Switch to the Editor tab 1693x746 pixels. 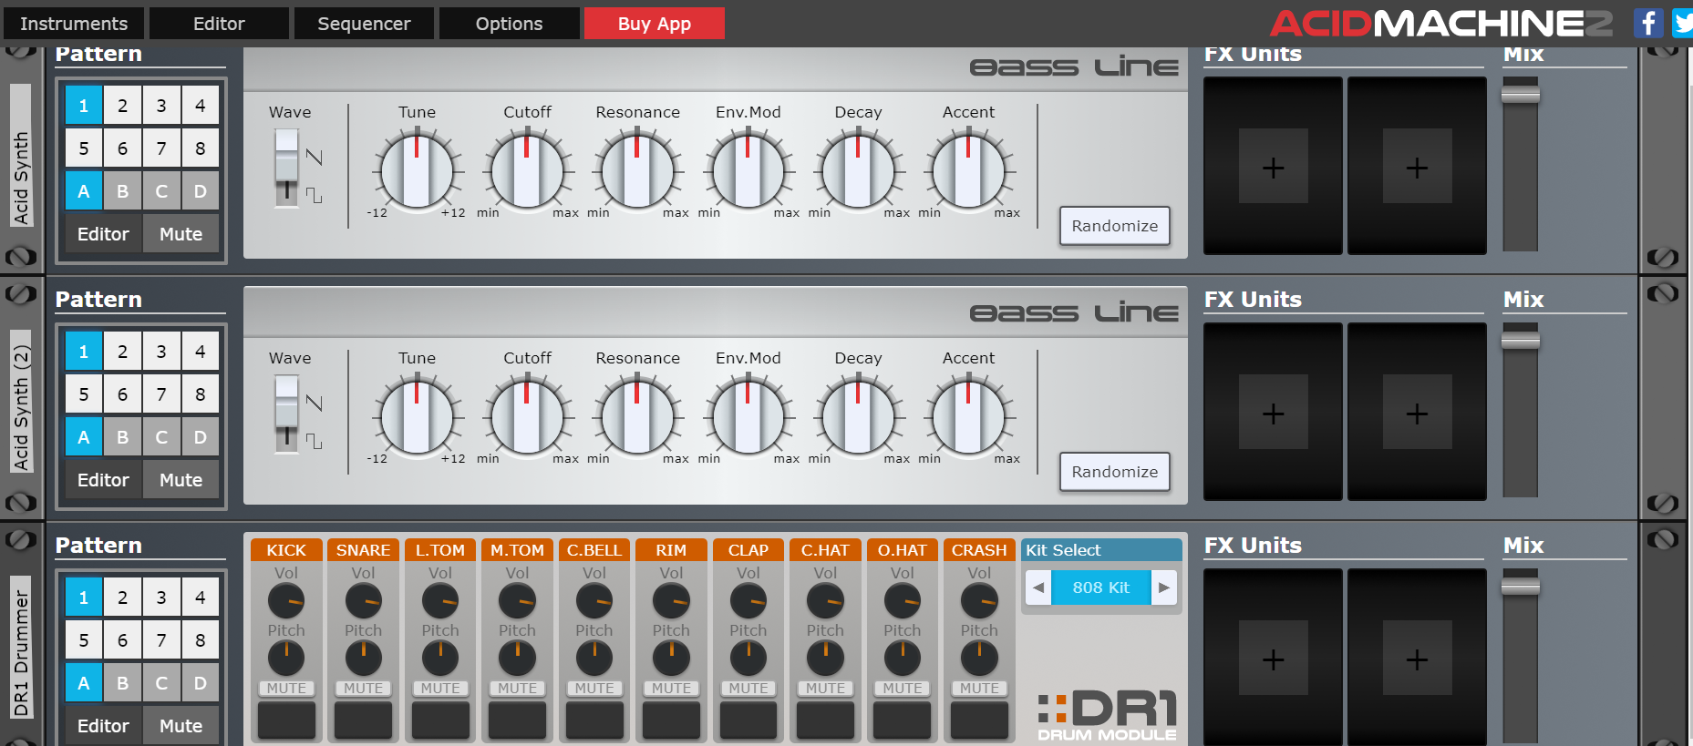[219, 24]
